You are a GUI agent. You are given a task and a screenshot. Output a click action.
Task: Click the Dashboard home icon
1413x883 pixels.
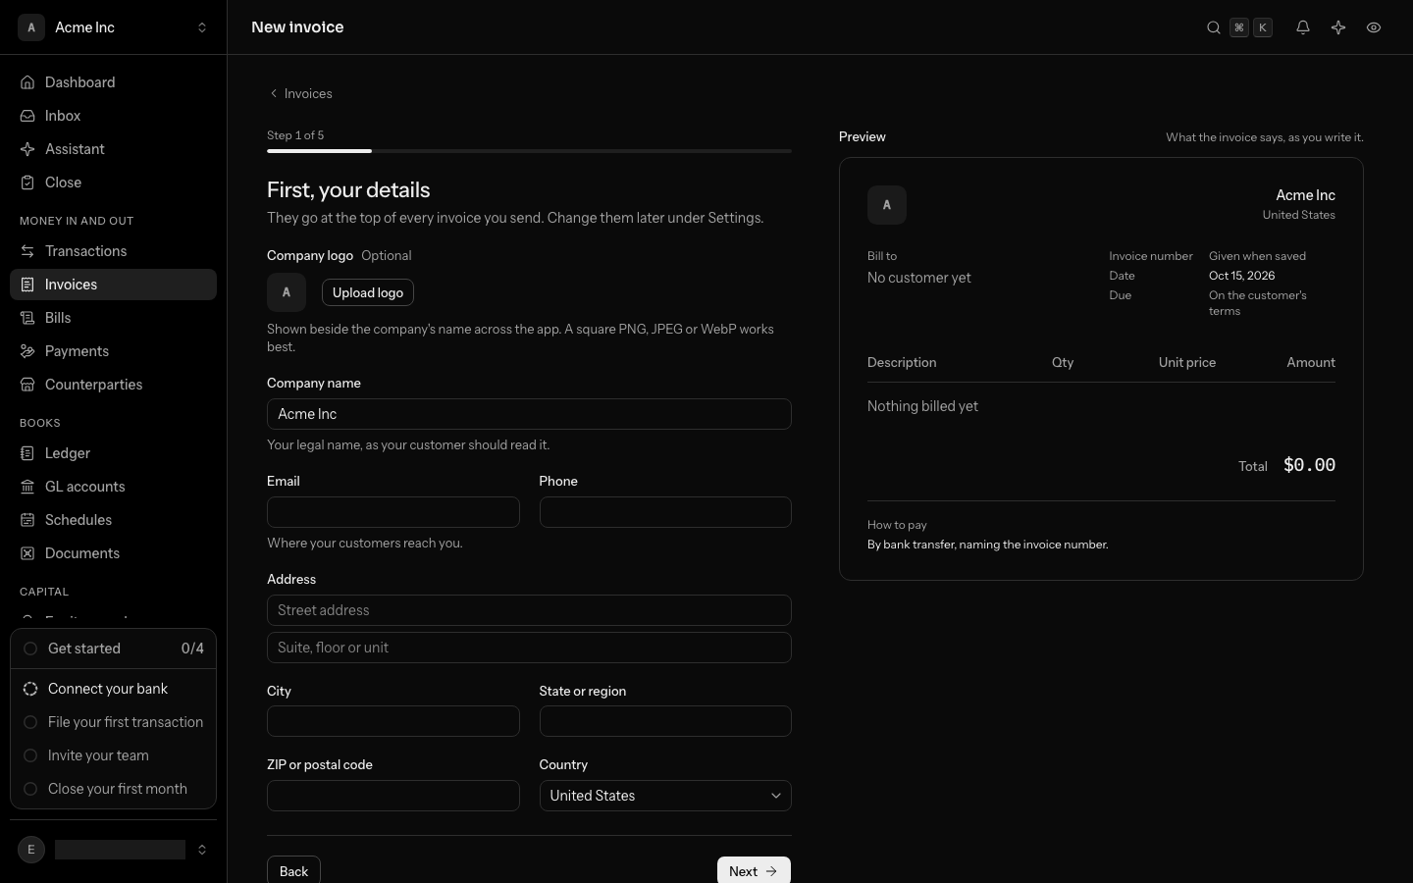click(27, 82)
